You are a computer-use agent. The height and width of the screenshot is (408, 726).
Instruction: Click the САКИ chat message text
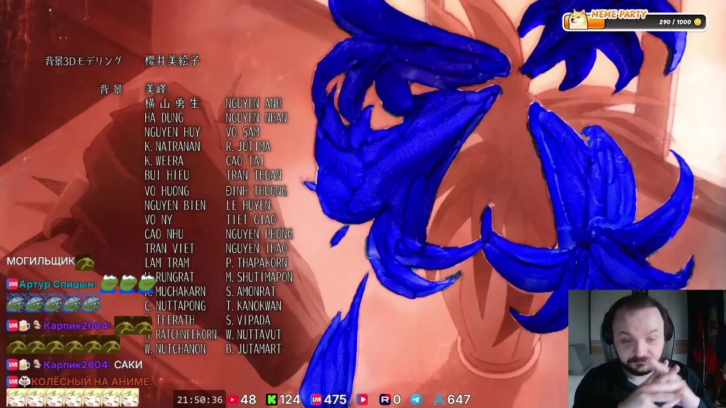[128, 365]
